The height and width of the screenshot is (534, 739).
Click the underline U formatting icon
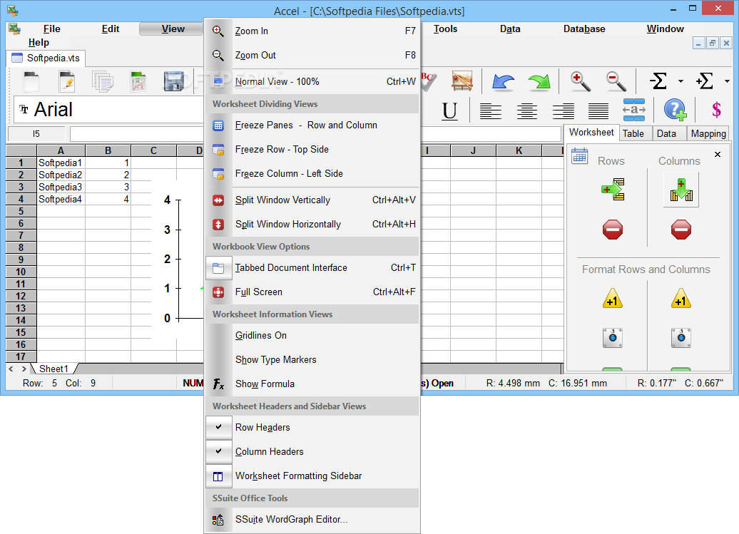pos(449,111)
